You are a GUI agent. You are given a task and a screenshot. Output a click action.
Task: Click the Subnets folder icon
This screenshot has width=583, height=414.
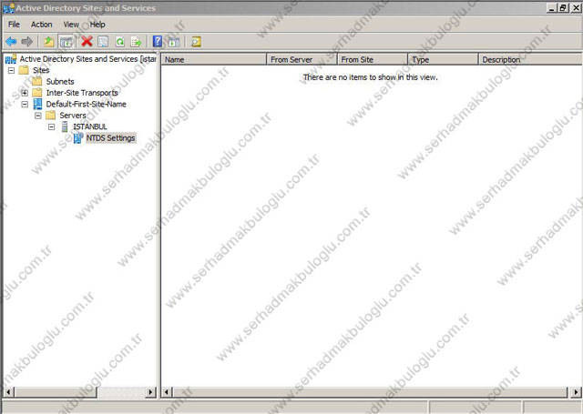tap(37, 81)
